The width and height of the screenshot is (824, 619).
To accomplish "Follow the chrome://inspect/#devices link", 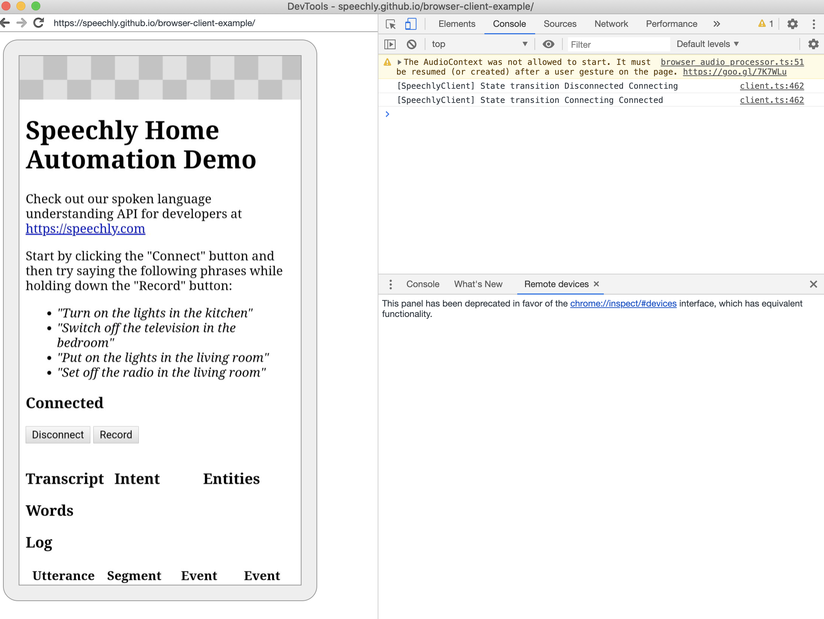I will click(x=623, y=304).
